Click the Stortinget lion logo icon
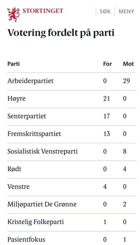Image resolution: width=140 pixels, height=245 pixels. coord(14,14)
